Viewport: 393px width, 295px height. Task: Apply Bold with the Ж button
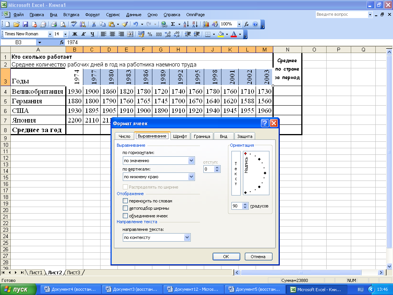(75, 34)
